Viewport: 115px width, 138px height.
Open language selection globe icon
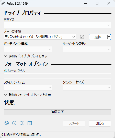tap(7, 123)
